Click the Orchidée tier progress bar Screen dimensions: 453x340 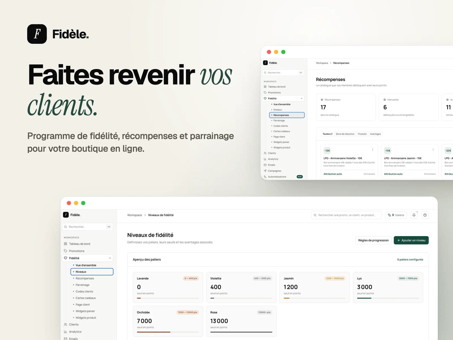coord(168,332)
